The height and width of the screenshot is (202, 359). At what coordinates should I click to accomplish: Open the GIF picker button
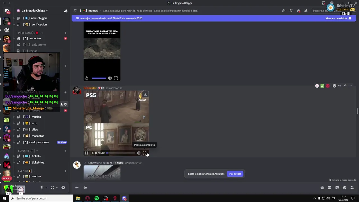330,187
